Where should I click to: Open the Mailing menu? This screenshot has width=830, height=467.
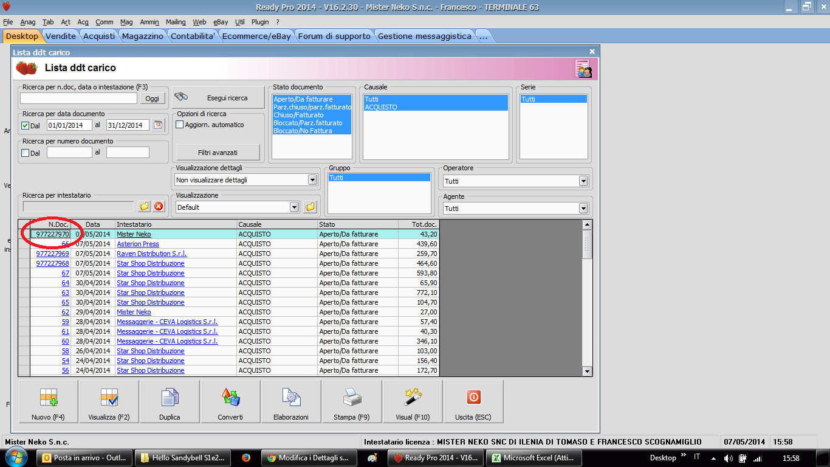pyautogui.click(x=176, y=22)
